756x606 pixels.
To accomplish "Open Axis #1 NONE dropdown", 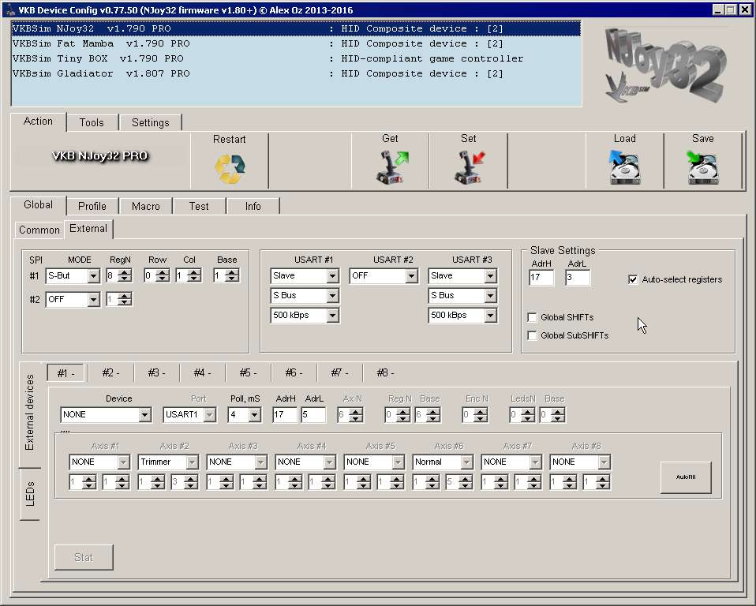I will click(x=99, y=462).
